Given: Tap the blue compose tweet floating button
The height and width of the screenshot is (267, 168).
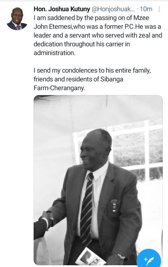Looking at the screenshot, I should (149, 259).
